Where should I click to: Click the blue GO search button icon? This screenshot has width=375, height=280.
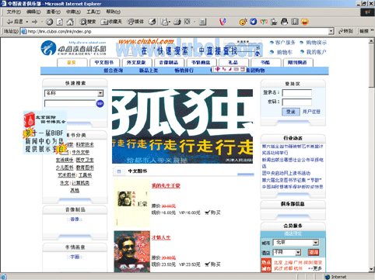coord(100,104)
